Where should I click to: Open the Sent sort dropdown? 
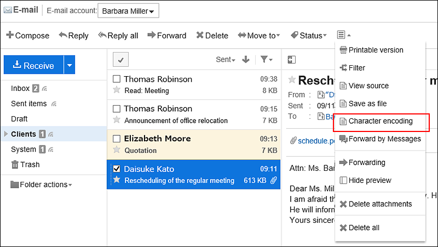coord(226,60)
